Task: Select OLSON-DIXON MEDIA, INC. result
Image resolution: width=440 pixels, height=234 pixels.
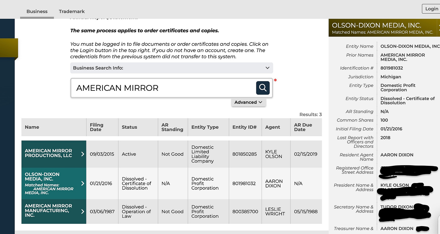Action: [x=54, y=183]
